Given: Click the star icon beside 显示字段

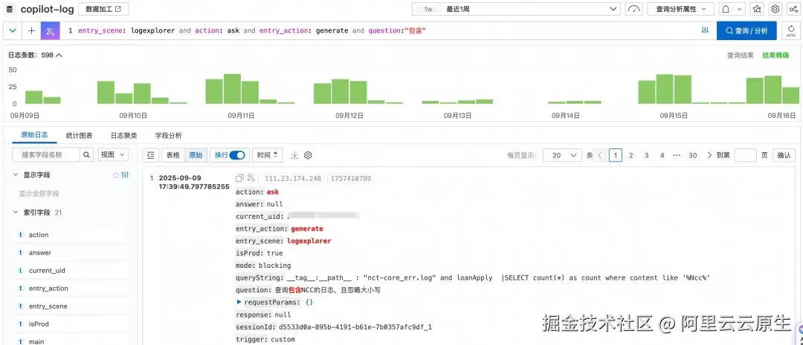Looking at the screenshot, I should coord(116,175).
